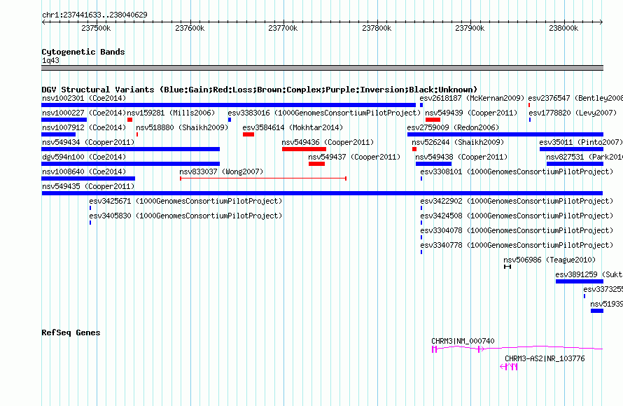Click the 238000k ruler label
Viewport: 623px width, 406px height.
click(x=563, y=28)
